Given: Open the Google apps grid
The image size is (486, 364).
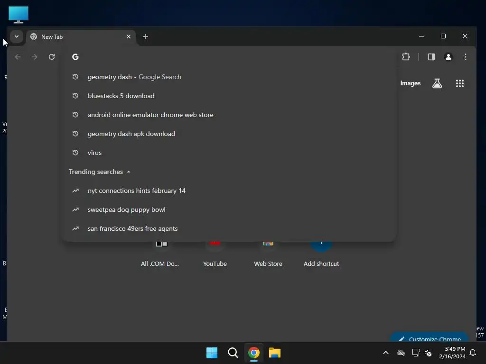Looking at the screenshot, I should [x=459, y=83].
